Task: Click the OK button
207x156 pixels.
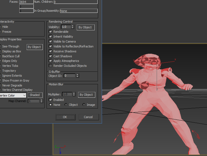Action: [65, 117]
